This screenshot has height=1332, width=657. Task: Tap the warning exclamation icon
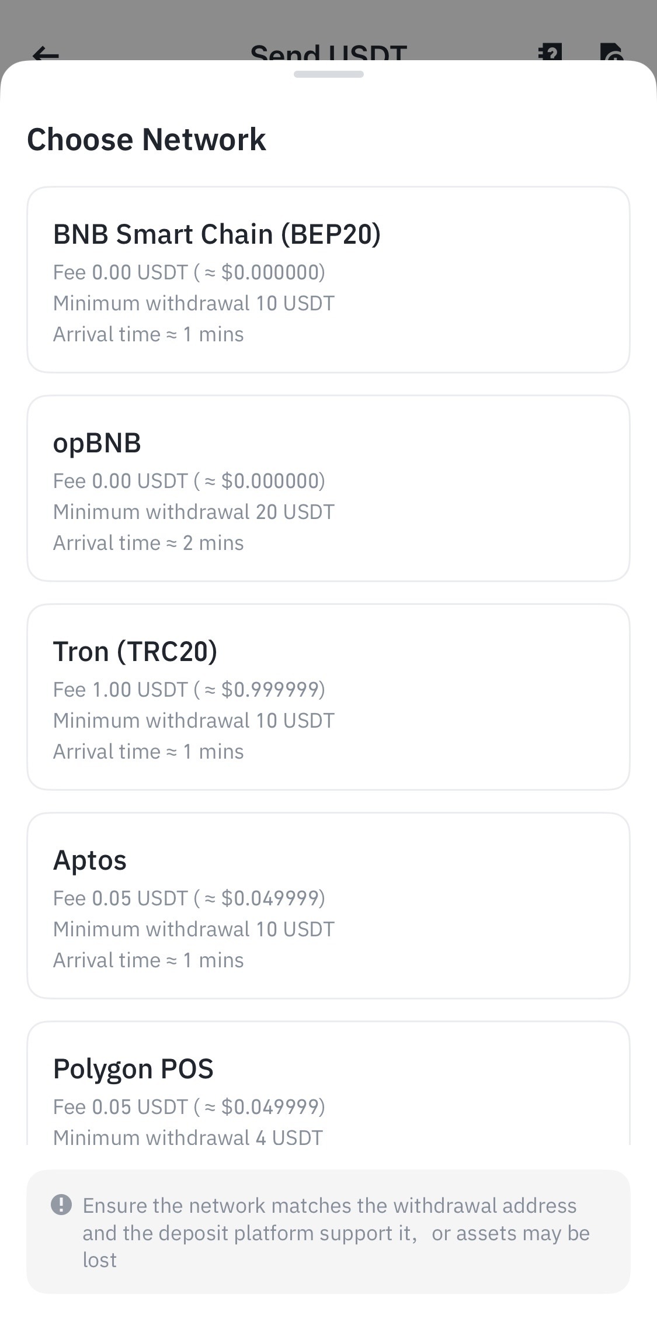tap(61, 1205)
